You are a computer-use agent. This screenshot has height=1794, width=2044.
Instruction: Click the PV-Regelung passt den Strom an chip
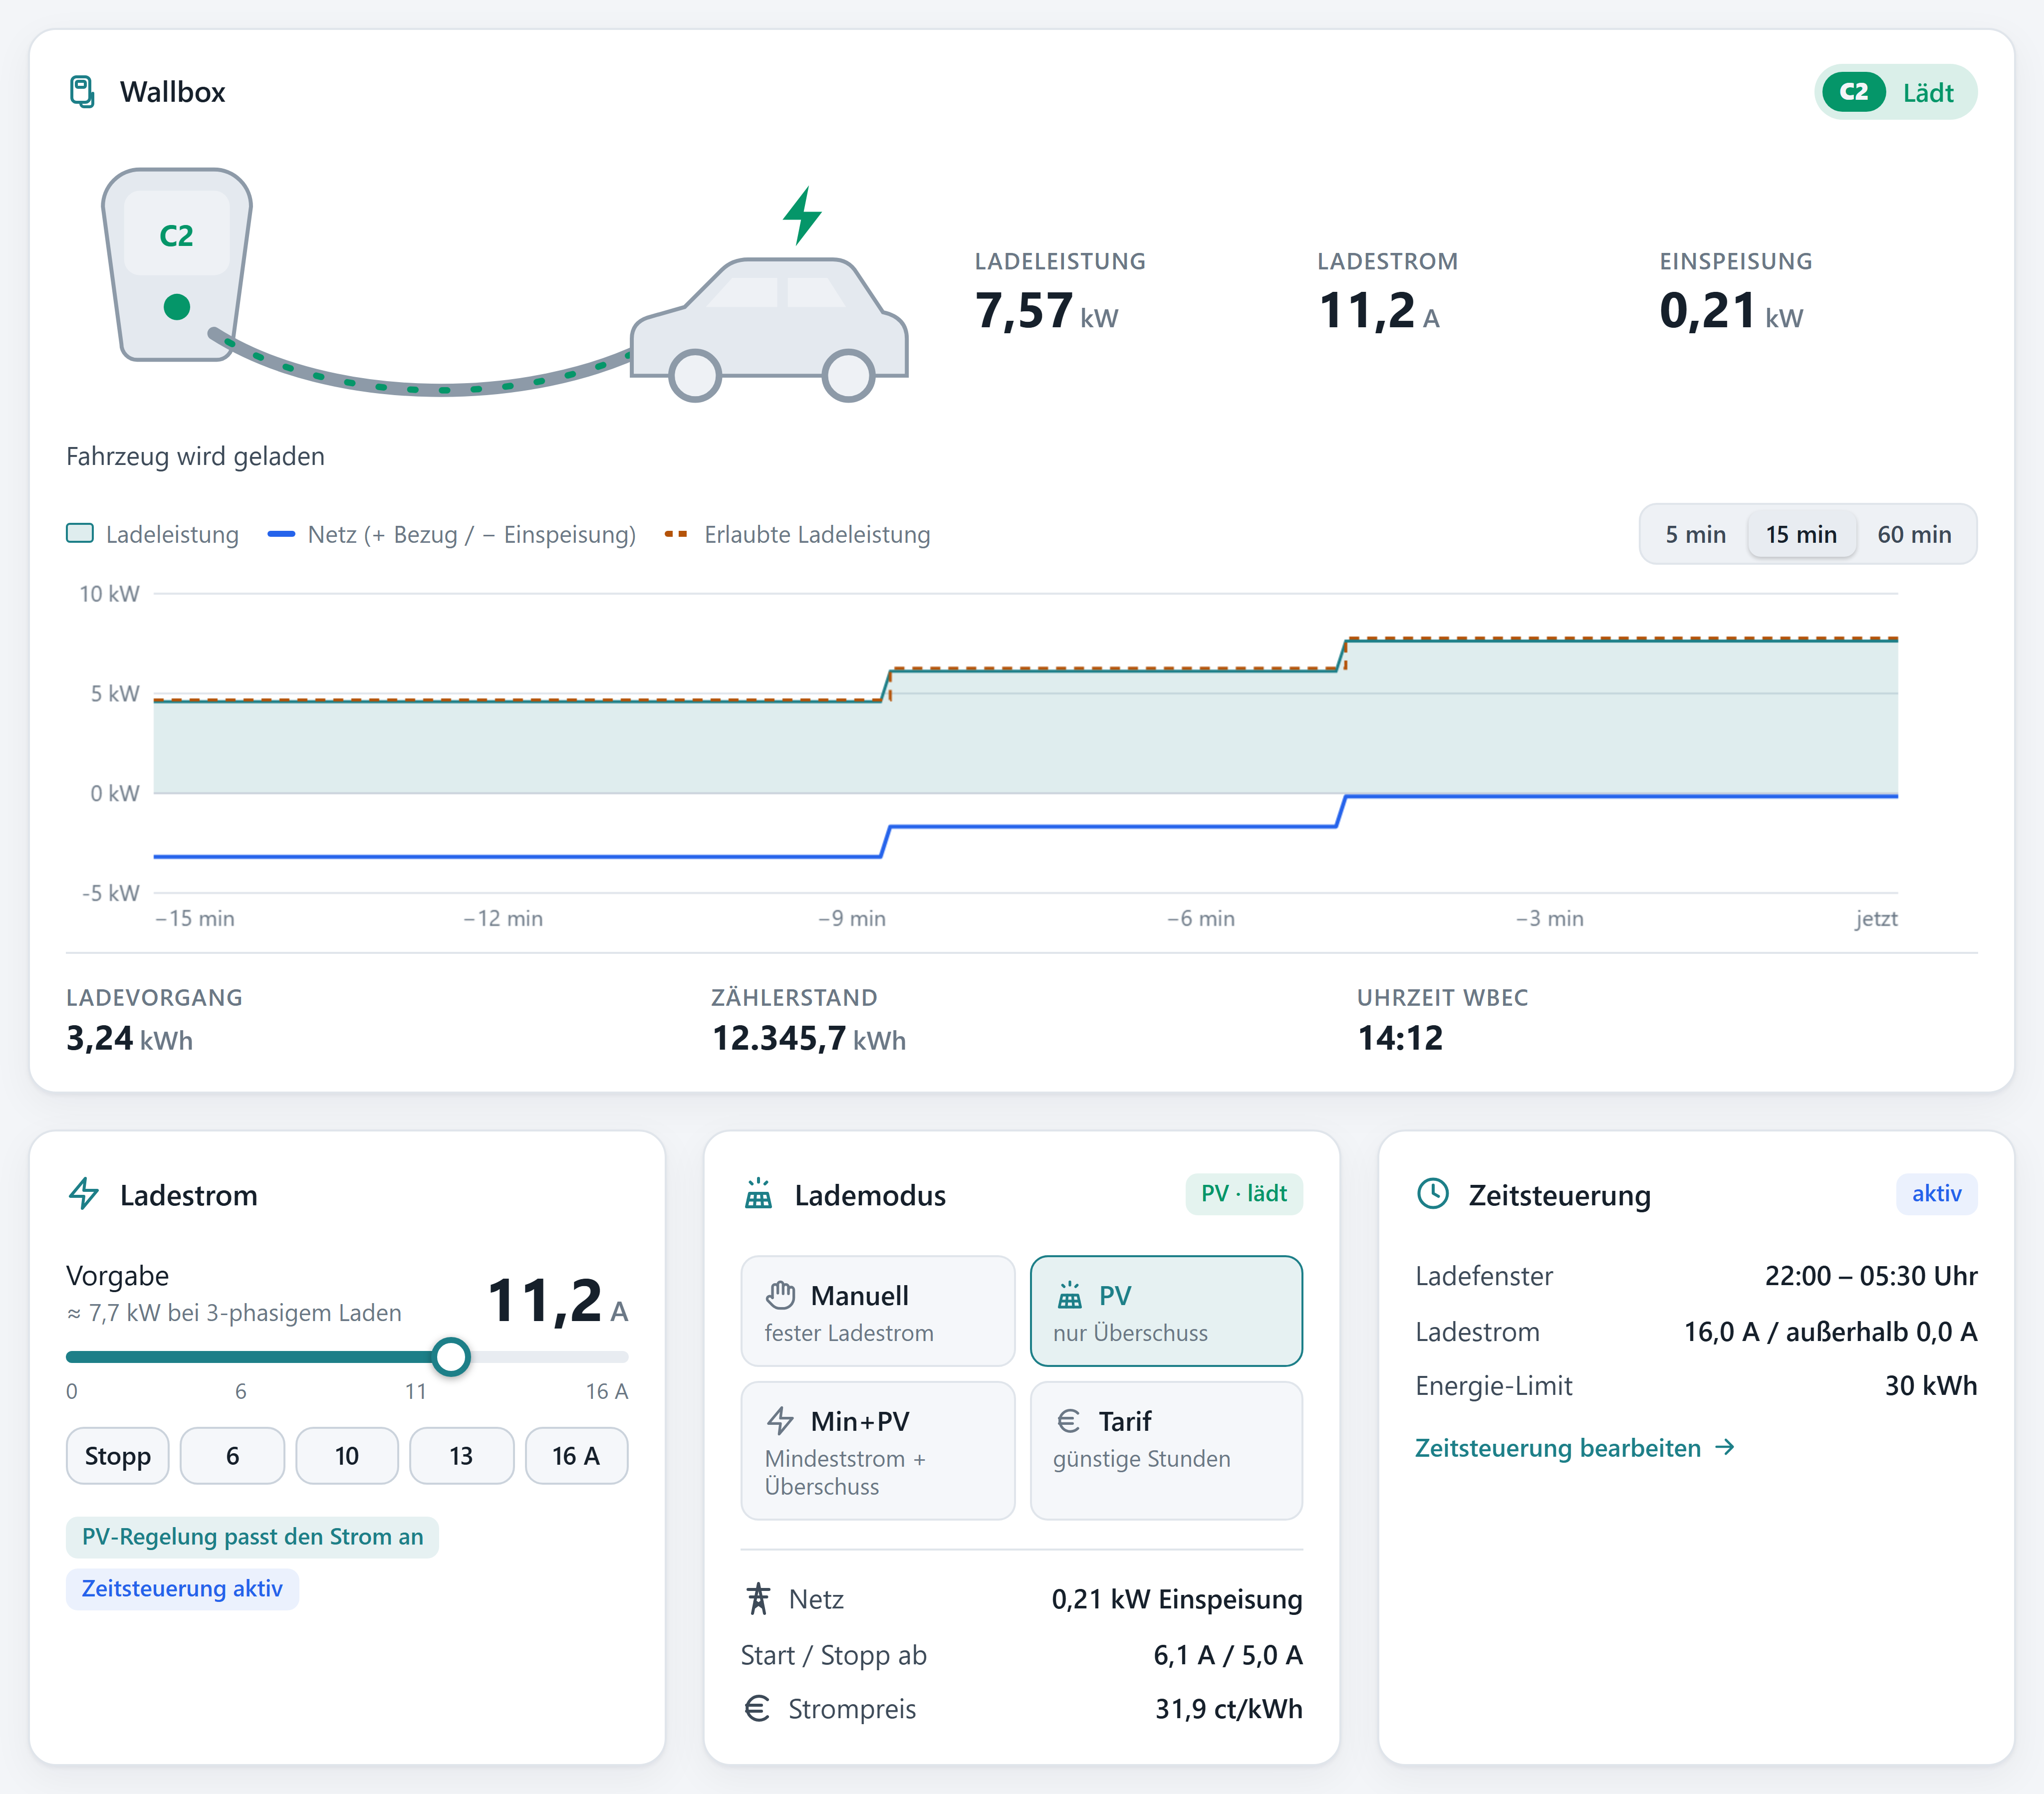tap(252, 1537)
